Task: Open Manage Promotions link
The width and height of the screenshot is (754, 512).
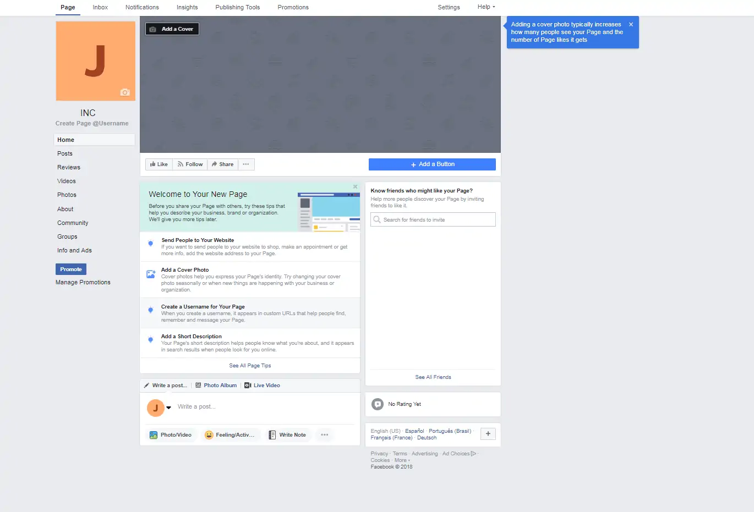Action: (83, 283)
